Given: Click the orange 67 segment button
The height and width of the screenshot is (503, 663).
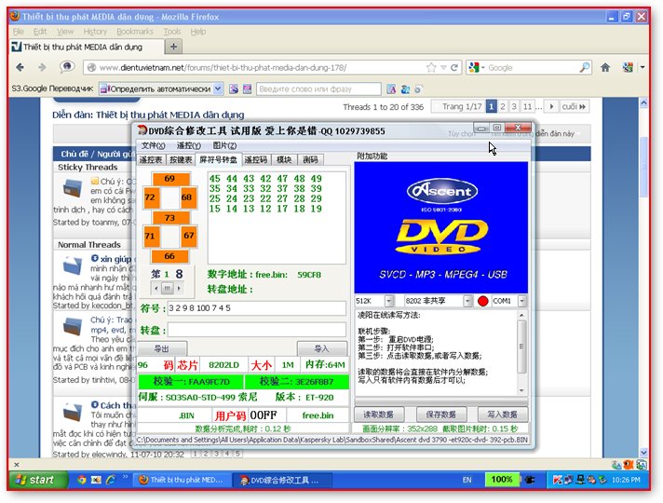Looking at the screenshot, I should [189, 236].
